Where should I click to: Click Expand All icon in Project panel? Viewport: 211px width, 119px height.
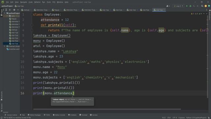(x=6, y=10)
